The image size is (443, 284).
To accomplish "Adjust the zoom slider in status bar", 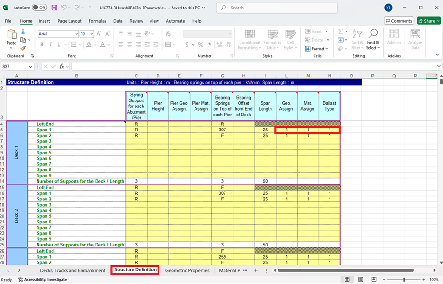I will tap(404, 280).
